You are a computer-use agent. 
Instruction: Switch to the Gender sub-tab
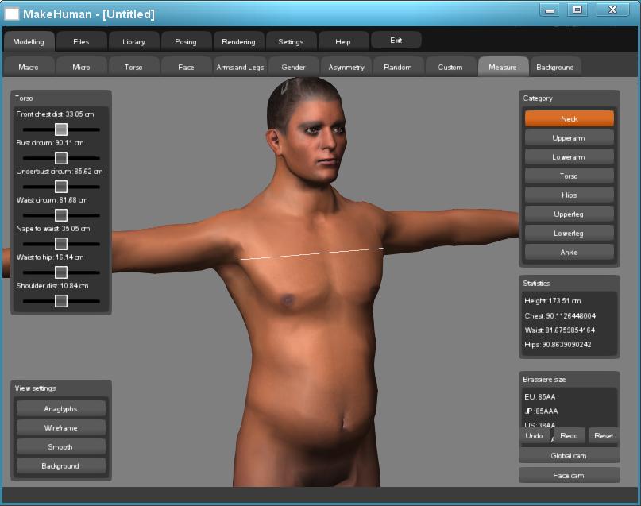[x=293, y=67]
